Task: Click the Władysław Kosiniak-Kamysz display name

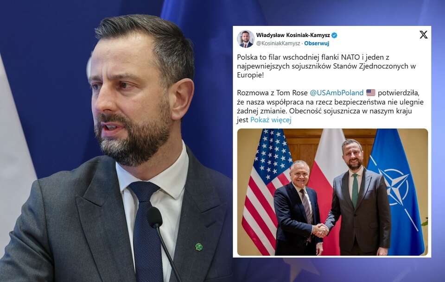Action: pyautogui.click(x=293, y=35)
